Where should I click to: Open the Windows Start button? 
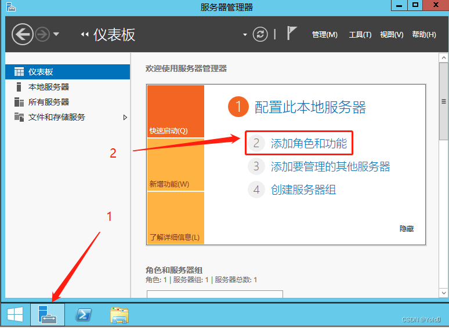coord(15,315)
